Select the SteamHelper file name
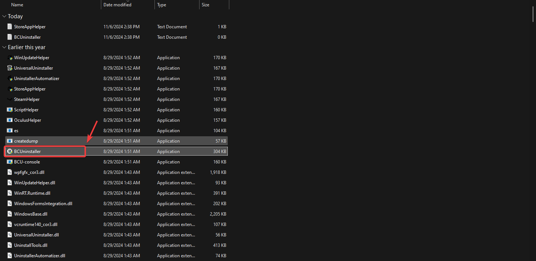The image size is (536, 261). [x=27, y=99]
